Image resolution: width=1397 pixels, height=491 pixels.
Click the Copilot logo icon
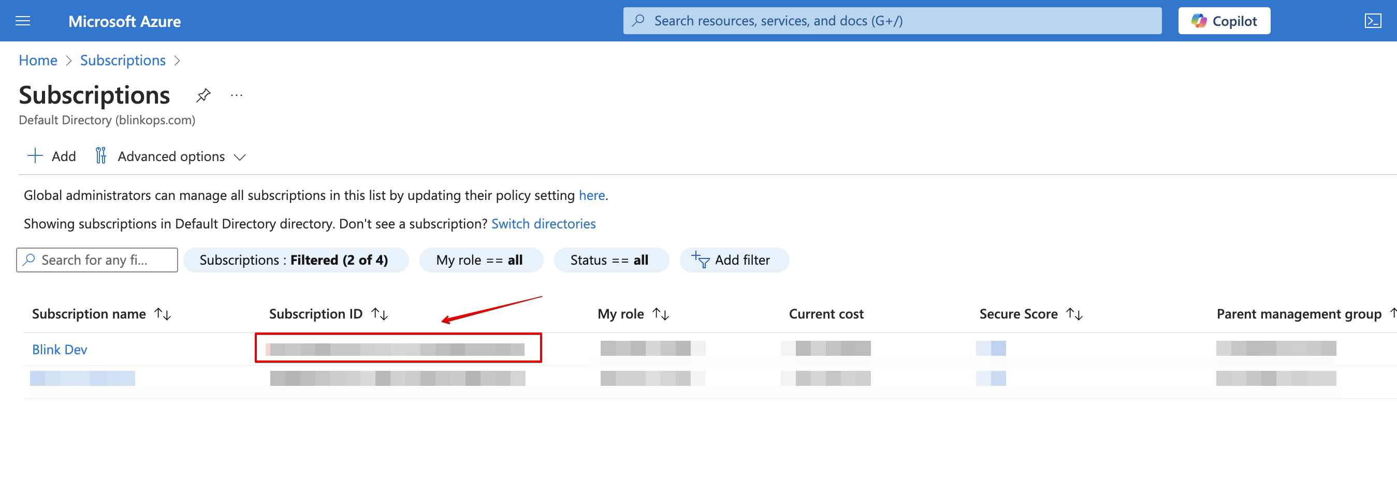click(x=1199, y=21)
